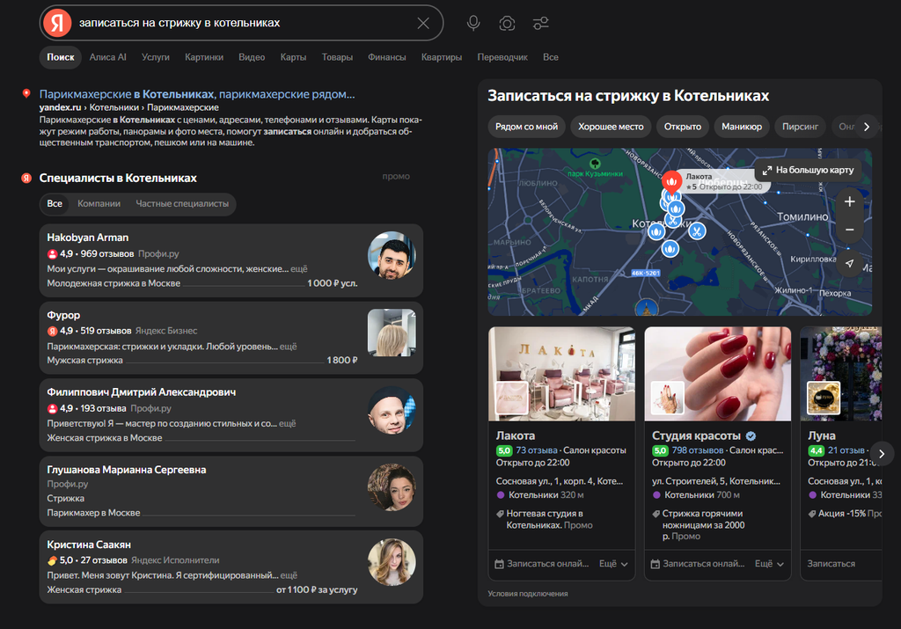Click the red Лакота map pin
The height and width of the screenshot is (629, 901).
click(671, 181)
